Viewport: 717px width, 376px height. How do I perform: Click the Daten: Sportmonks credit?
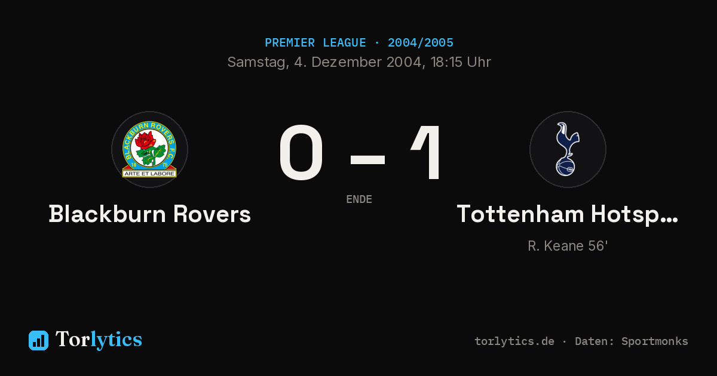[632, 341]
